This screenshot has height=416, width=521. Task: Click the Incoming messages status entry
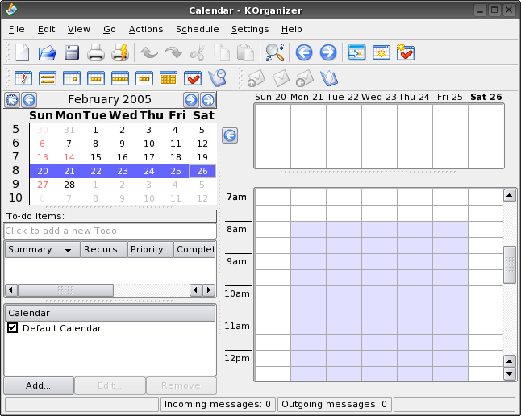point(218,405)
